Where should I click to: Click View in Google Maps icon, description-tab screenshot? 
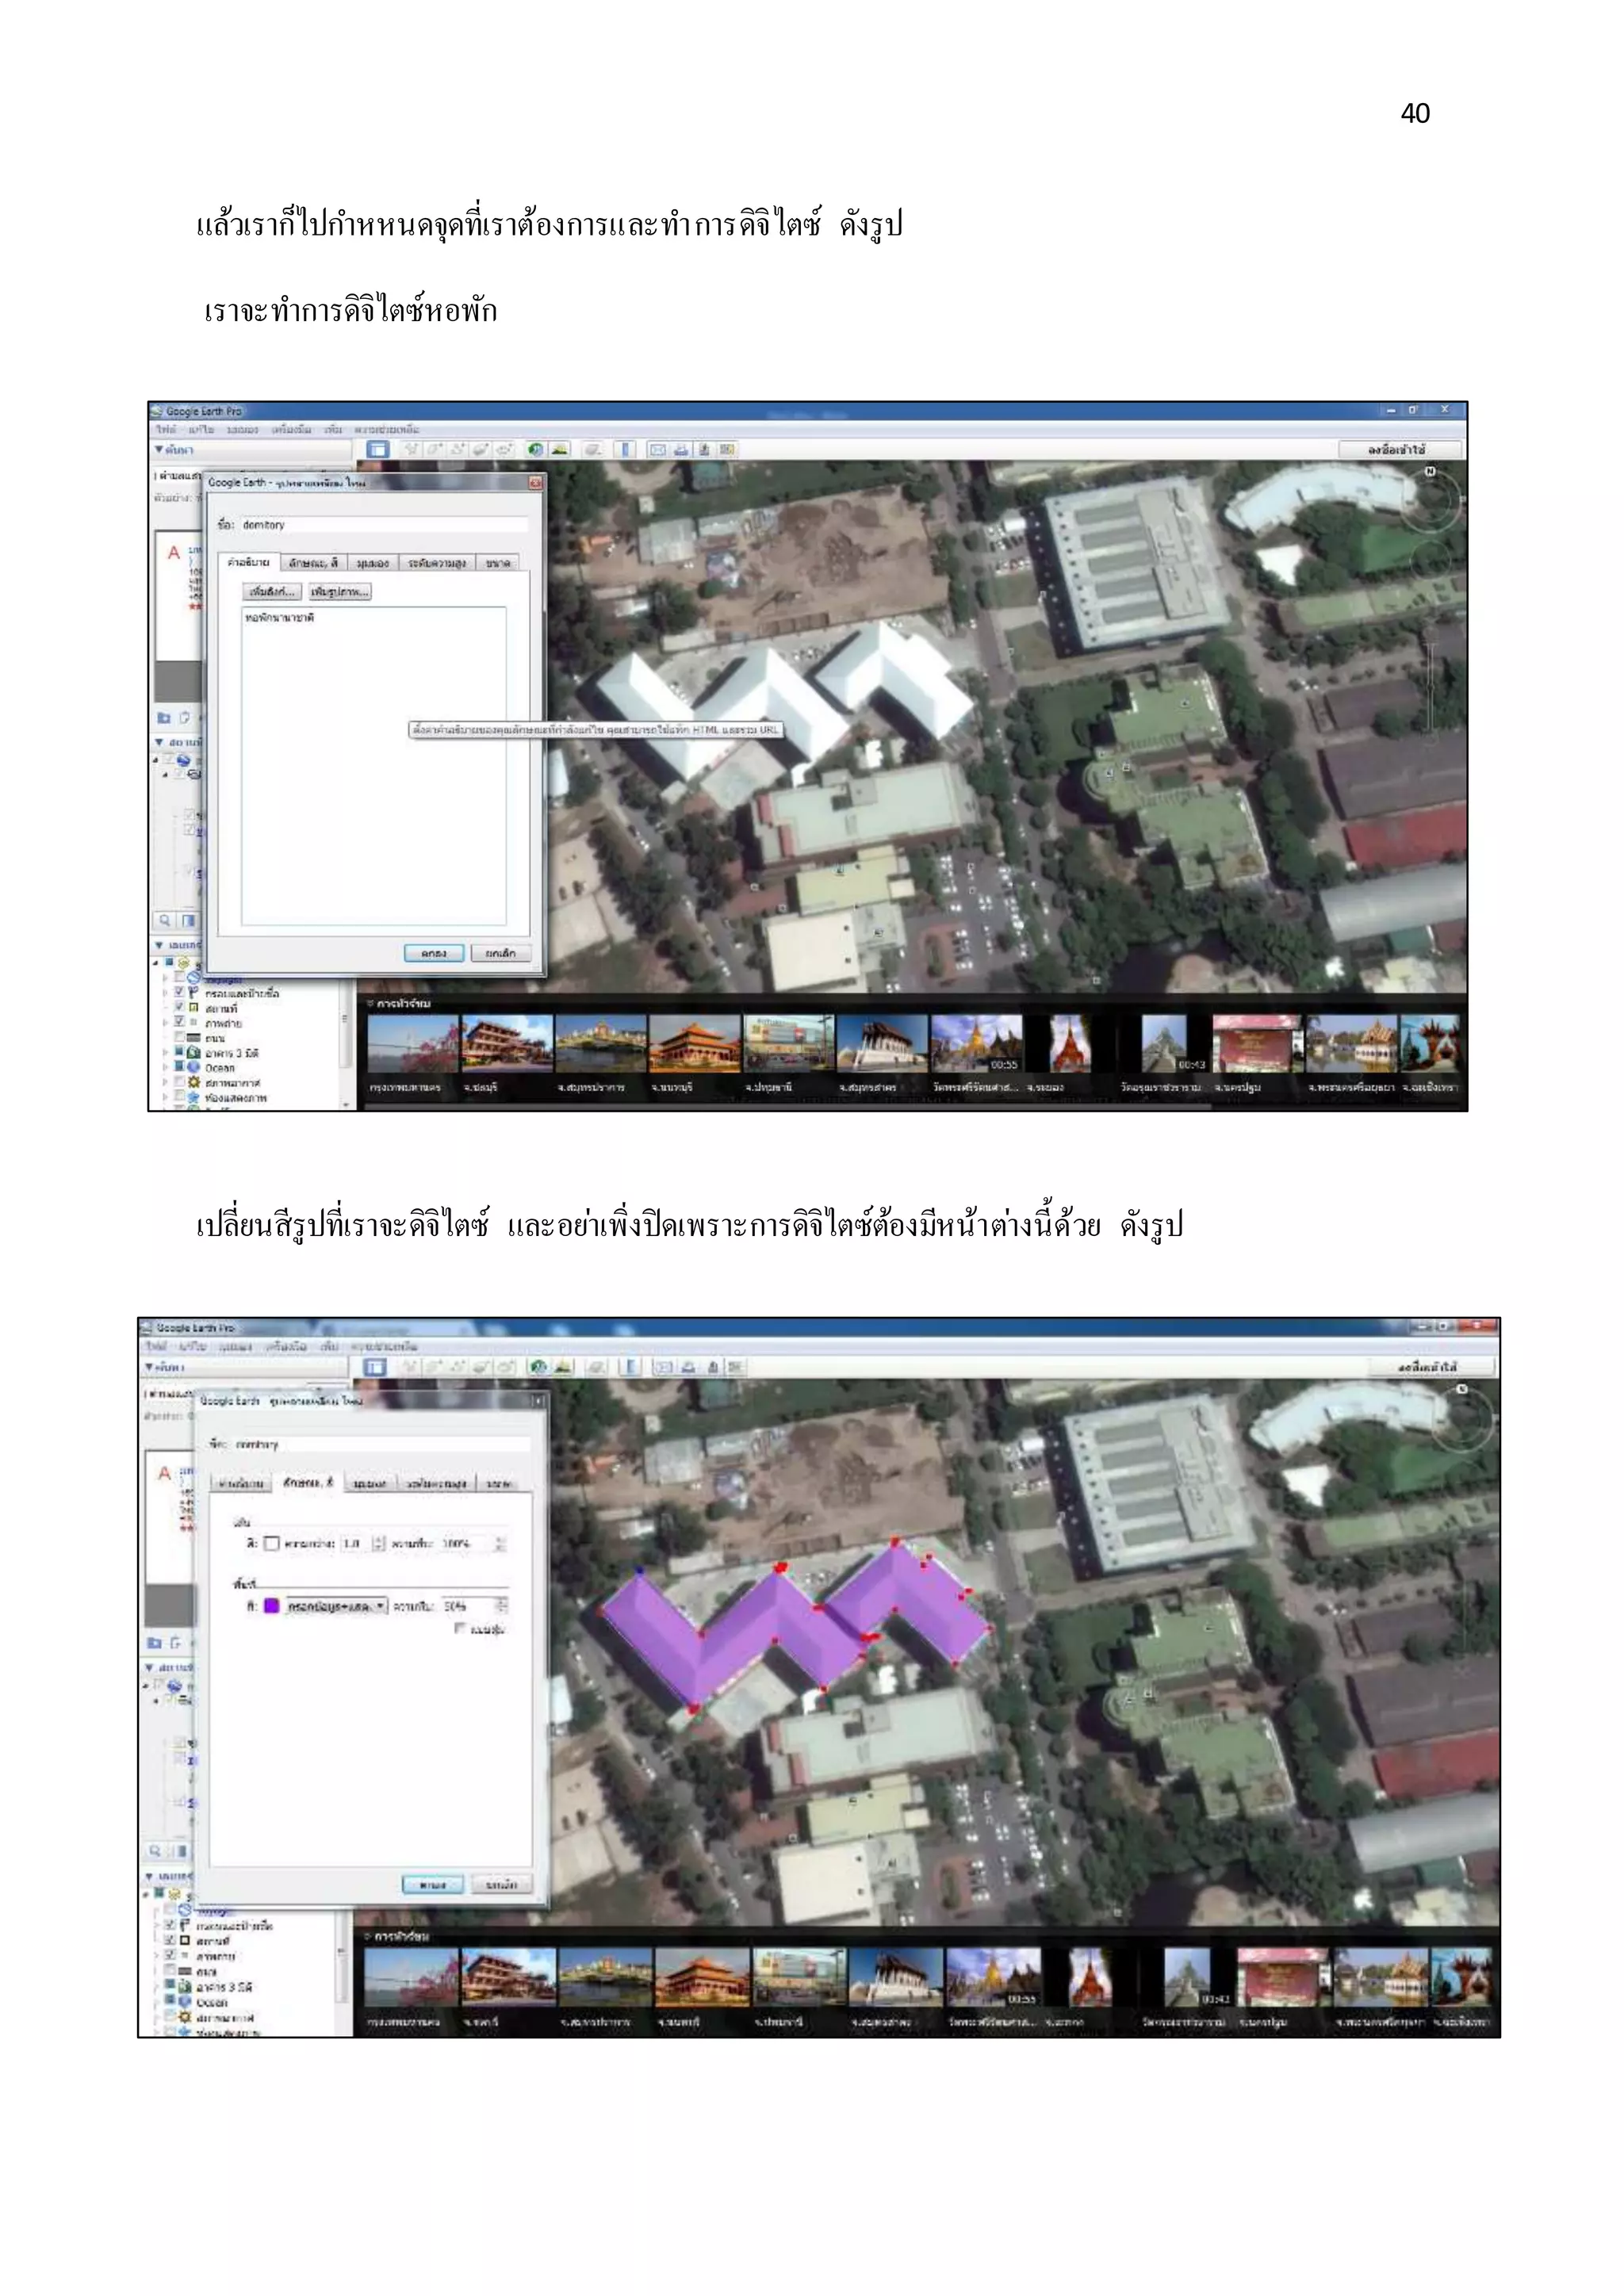(x=727, y=450)
